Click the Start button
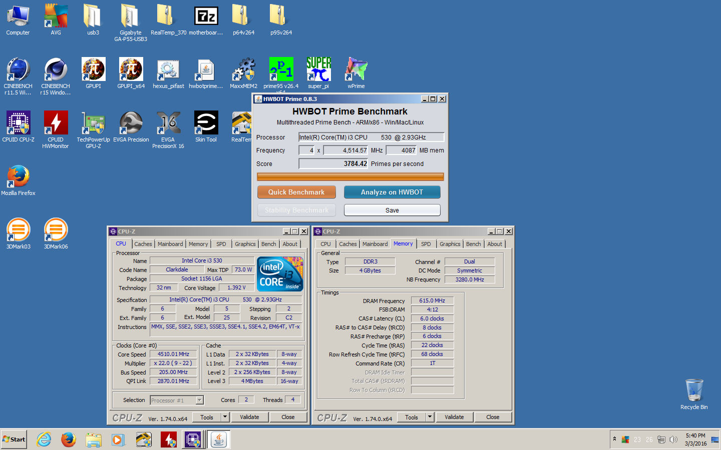The height and width of the screenshot is (450, 721). (14, 439)
